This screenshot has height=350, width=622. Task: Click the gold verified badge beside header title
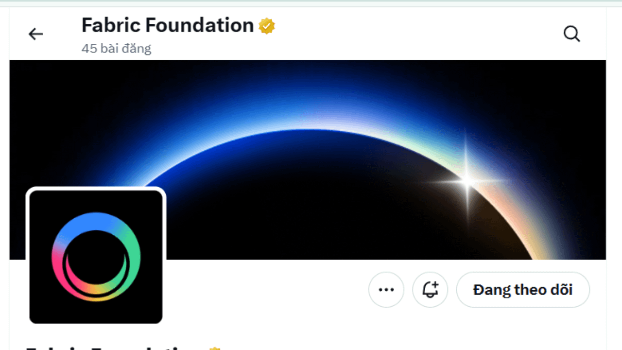click(x=267, y=26)
